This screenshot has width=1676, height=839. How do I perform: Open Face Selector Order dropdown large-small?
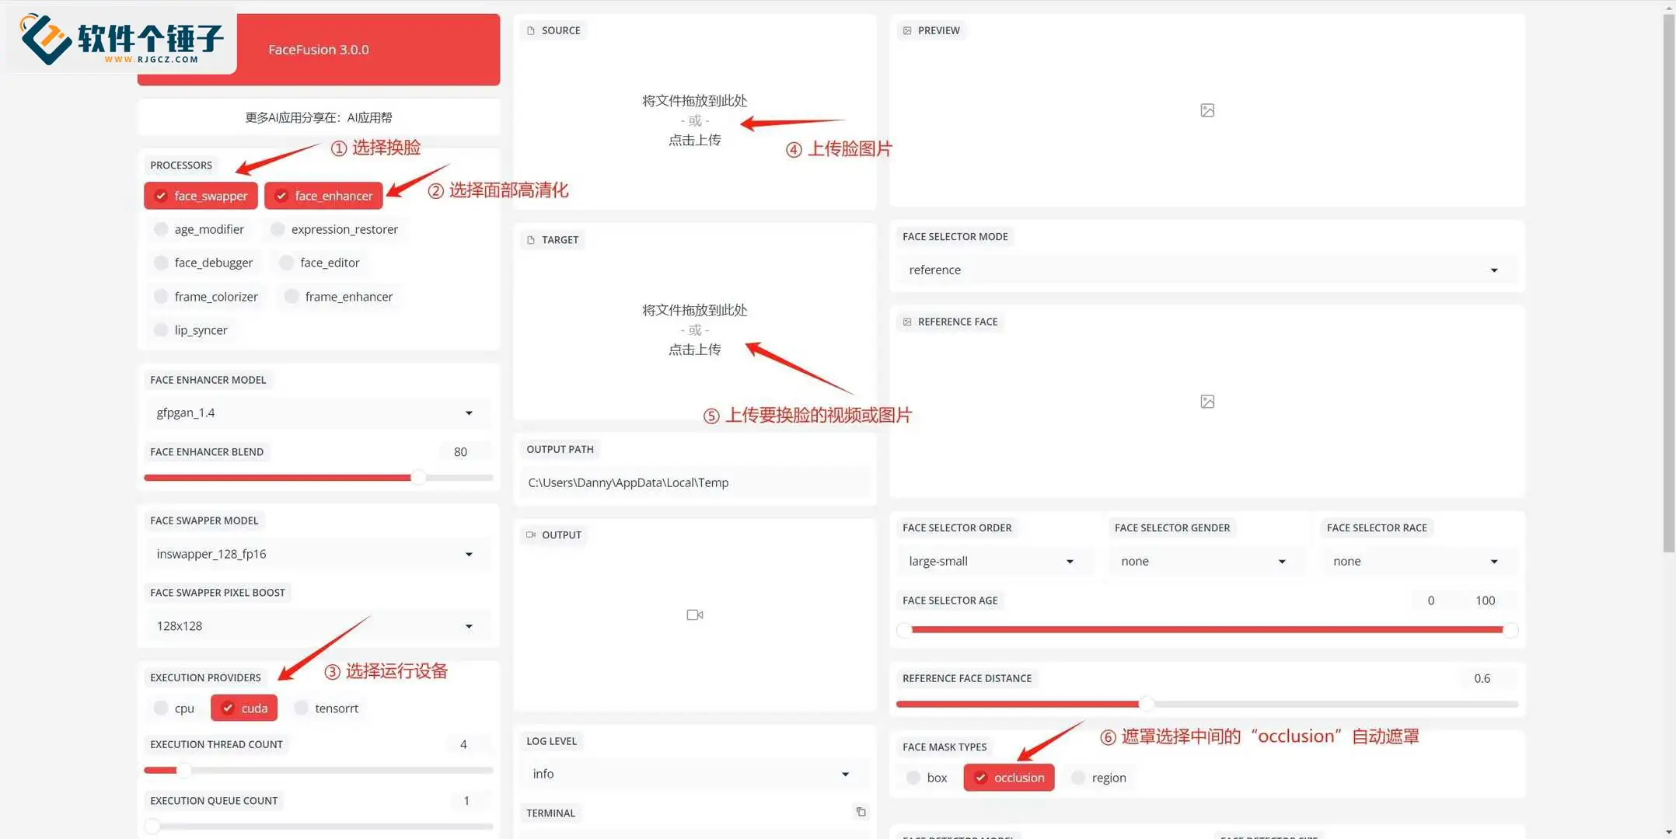click(x=994, y=561)
